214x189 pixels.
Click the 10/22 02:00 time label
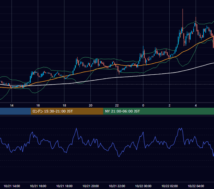(170, 186)
